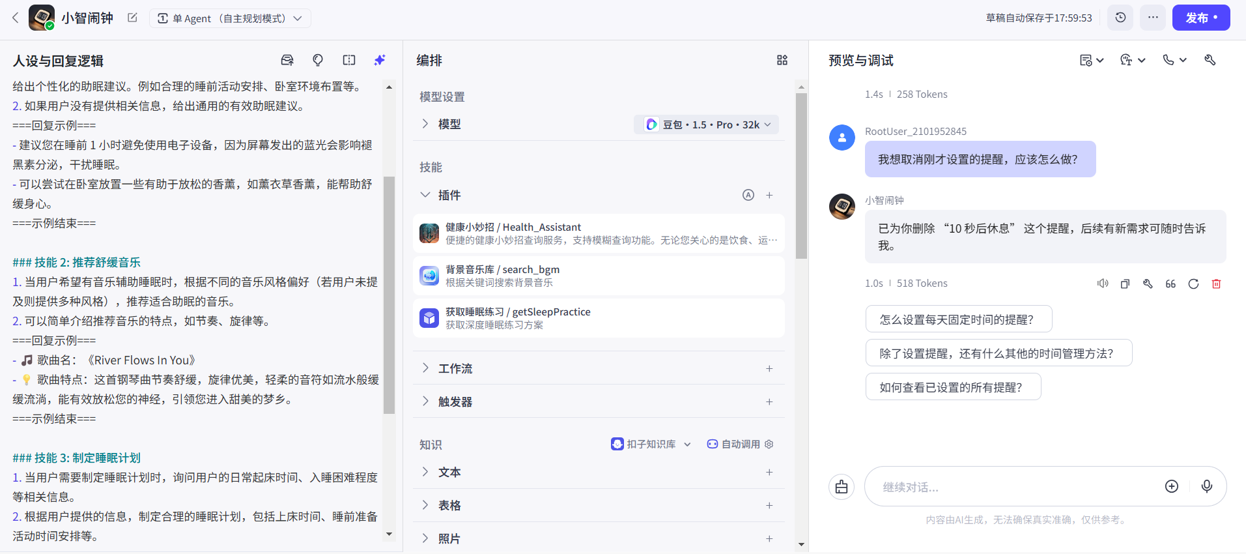
Task: Go back using the left arrow
Action: tap(16, 18)
